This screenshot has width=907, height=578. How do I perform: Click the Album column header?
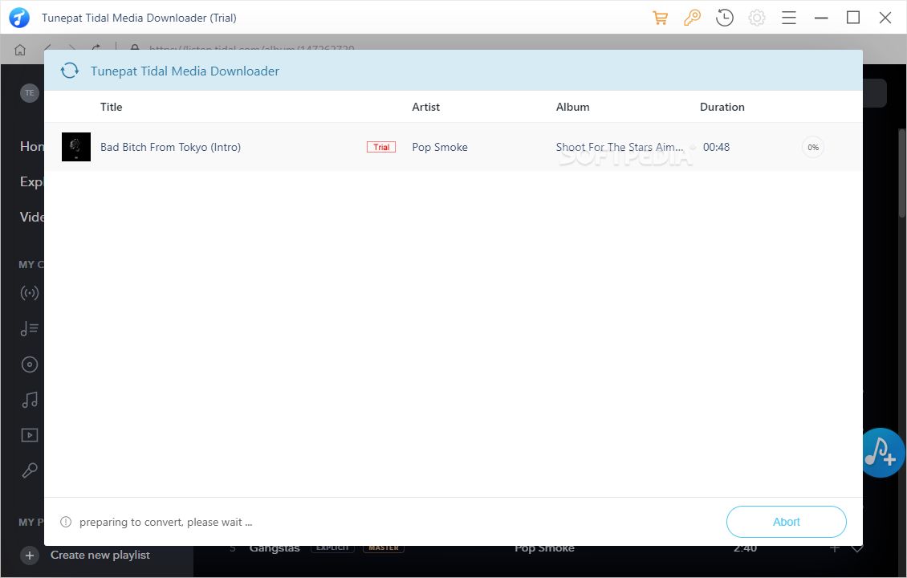point(572,107)
